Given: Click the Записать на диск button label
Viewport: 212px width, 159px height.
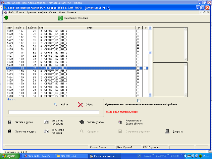Looking at the screenshot, I should [x=26, y=132].
